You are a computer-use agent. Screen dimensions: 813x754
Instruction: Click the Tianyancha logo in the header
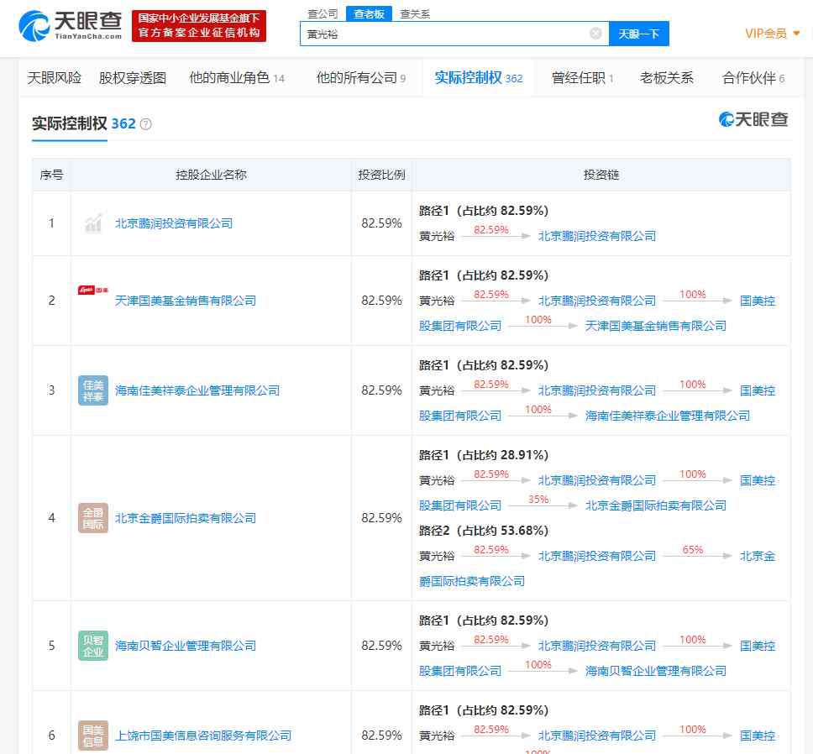tap(70, 25)
